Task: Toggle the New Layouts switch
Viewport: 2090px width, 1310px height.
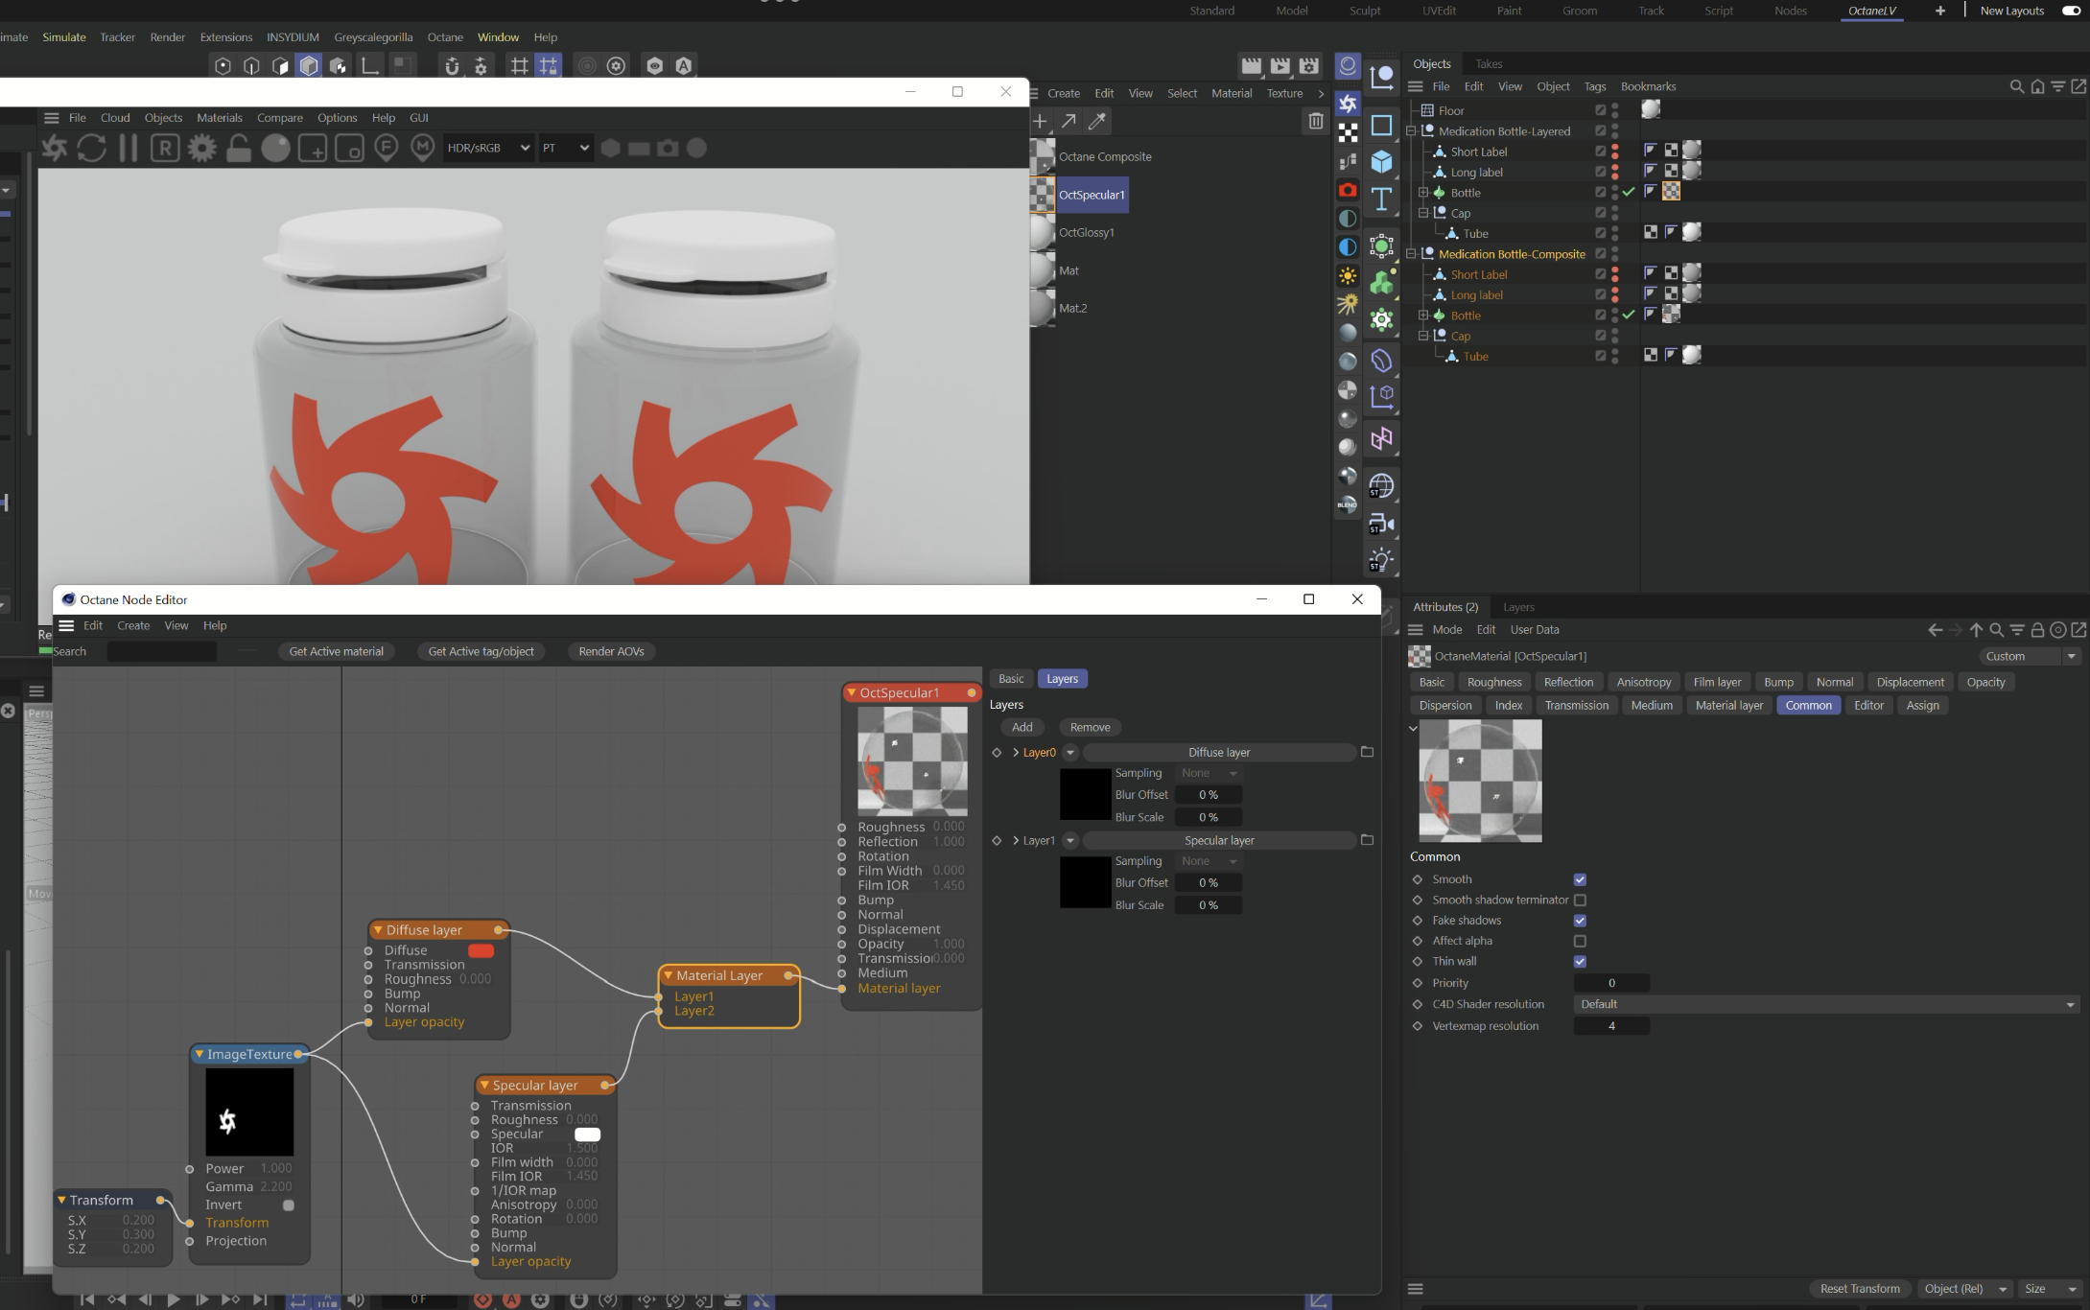Action: coord(2071,11)
